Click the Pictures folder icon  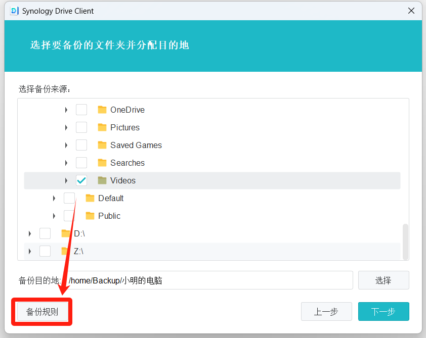[x=102, y=127]
